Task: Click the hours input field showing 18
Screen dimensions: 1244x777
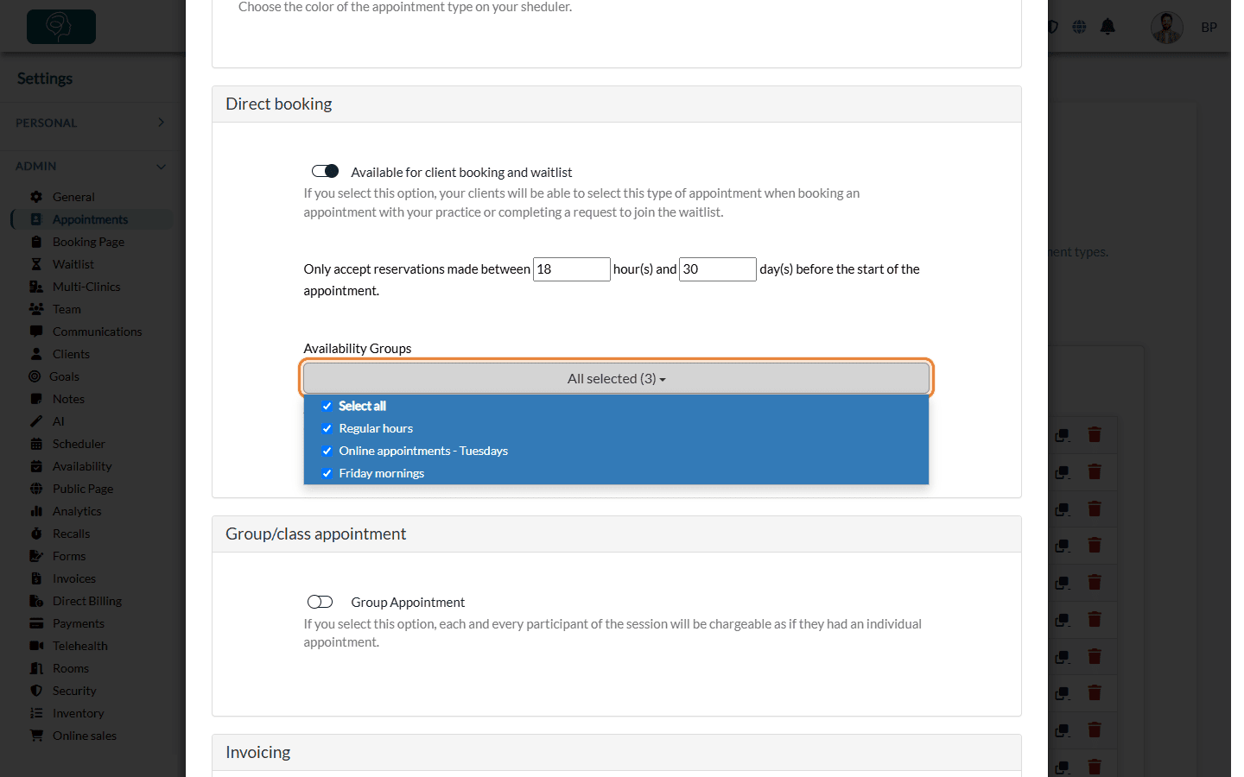Action: pos(572,269)
